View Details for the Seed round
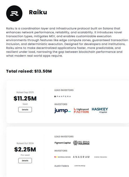Screen dimensions: 129x177 tap(25, 110)
